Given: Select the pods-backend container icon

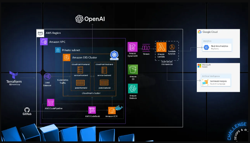Looking at the screenshot, I should pyautogui.click(x=104, y=83).
